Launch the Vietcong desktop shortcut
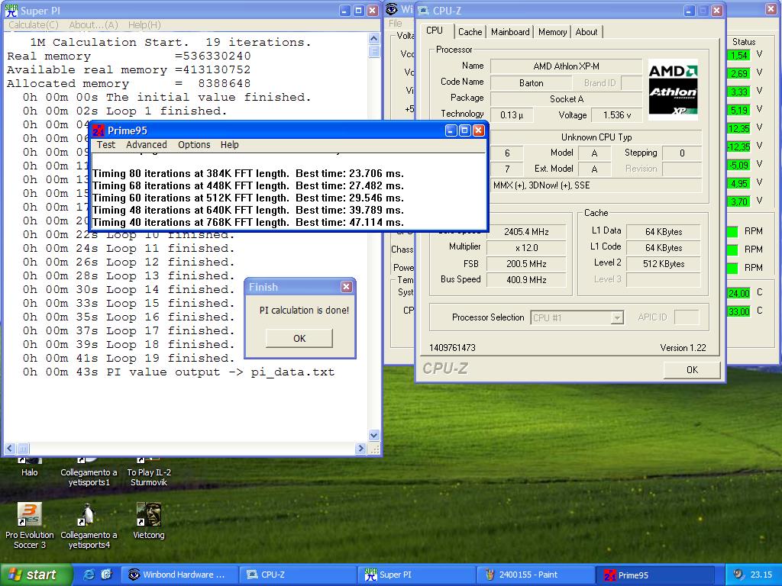Screen dimensions: 782x586 point(149,520)
